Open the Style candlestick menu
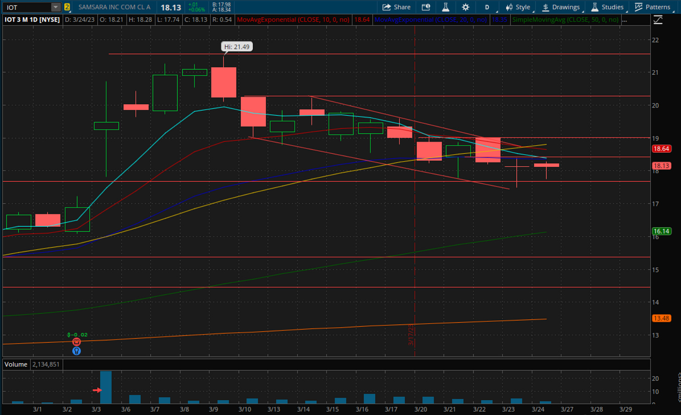Image resolution: width=681 pixels, height=415 pixels. [x=518, y=7]
